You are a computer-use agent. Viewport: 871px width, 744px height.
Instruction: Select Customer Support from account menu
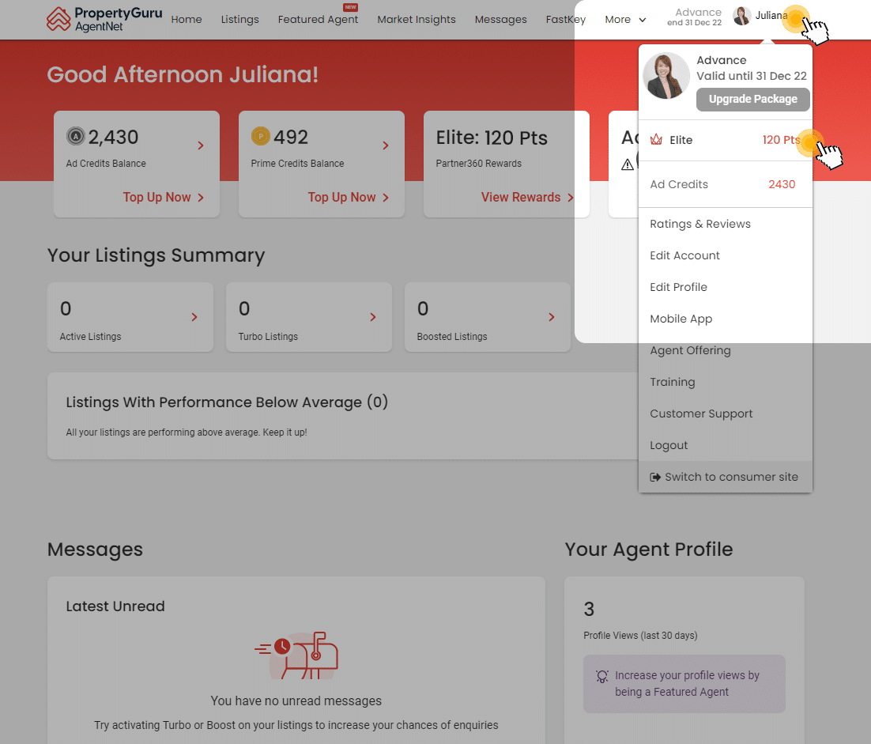point(726,414)
